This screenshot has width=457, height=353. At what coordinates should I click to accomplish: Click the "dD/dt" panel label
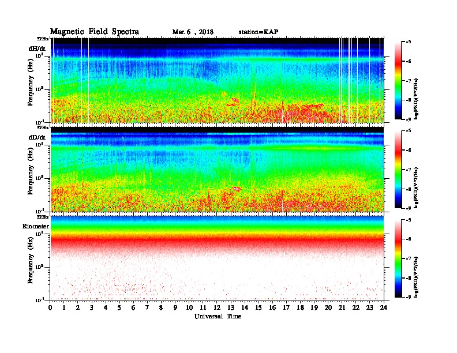(37, 137)
